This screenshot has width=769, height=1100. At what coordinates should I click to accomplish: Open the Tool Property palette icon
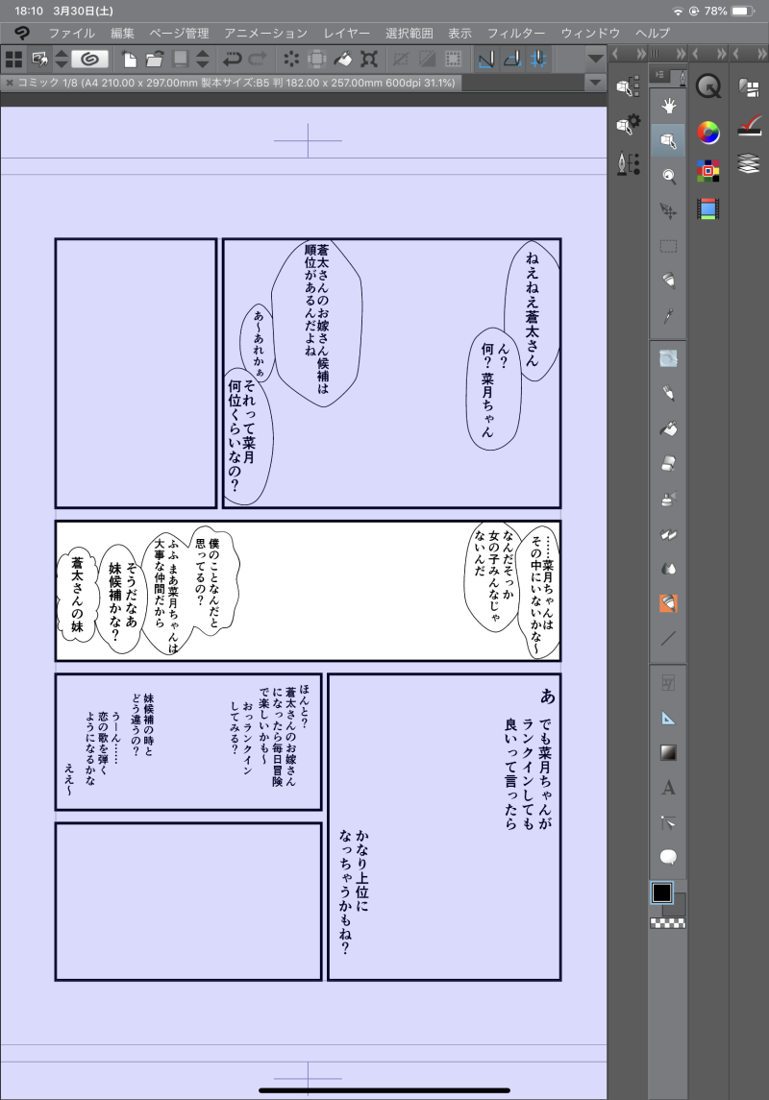(x=628, y=126)
